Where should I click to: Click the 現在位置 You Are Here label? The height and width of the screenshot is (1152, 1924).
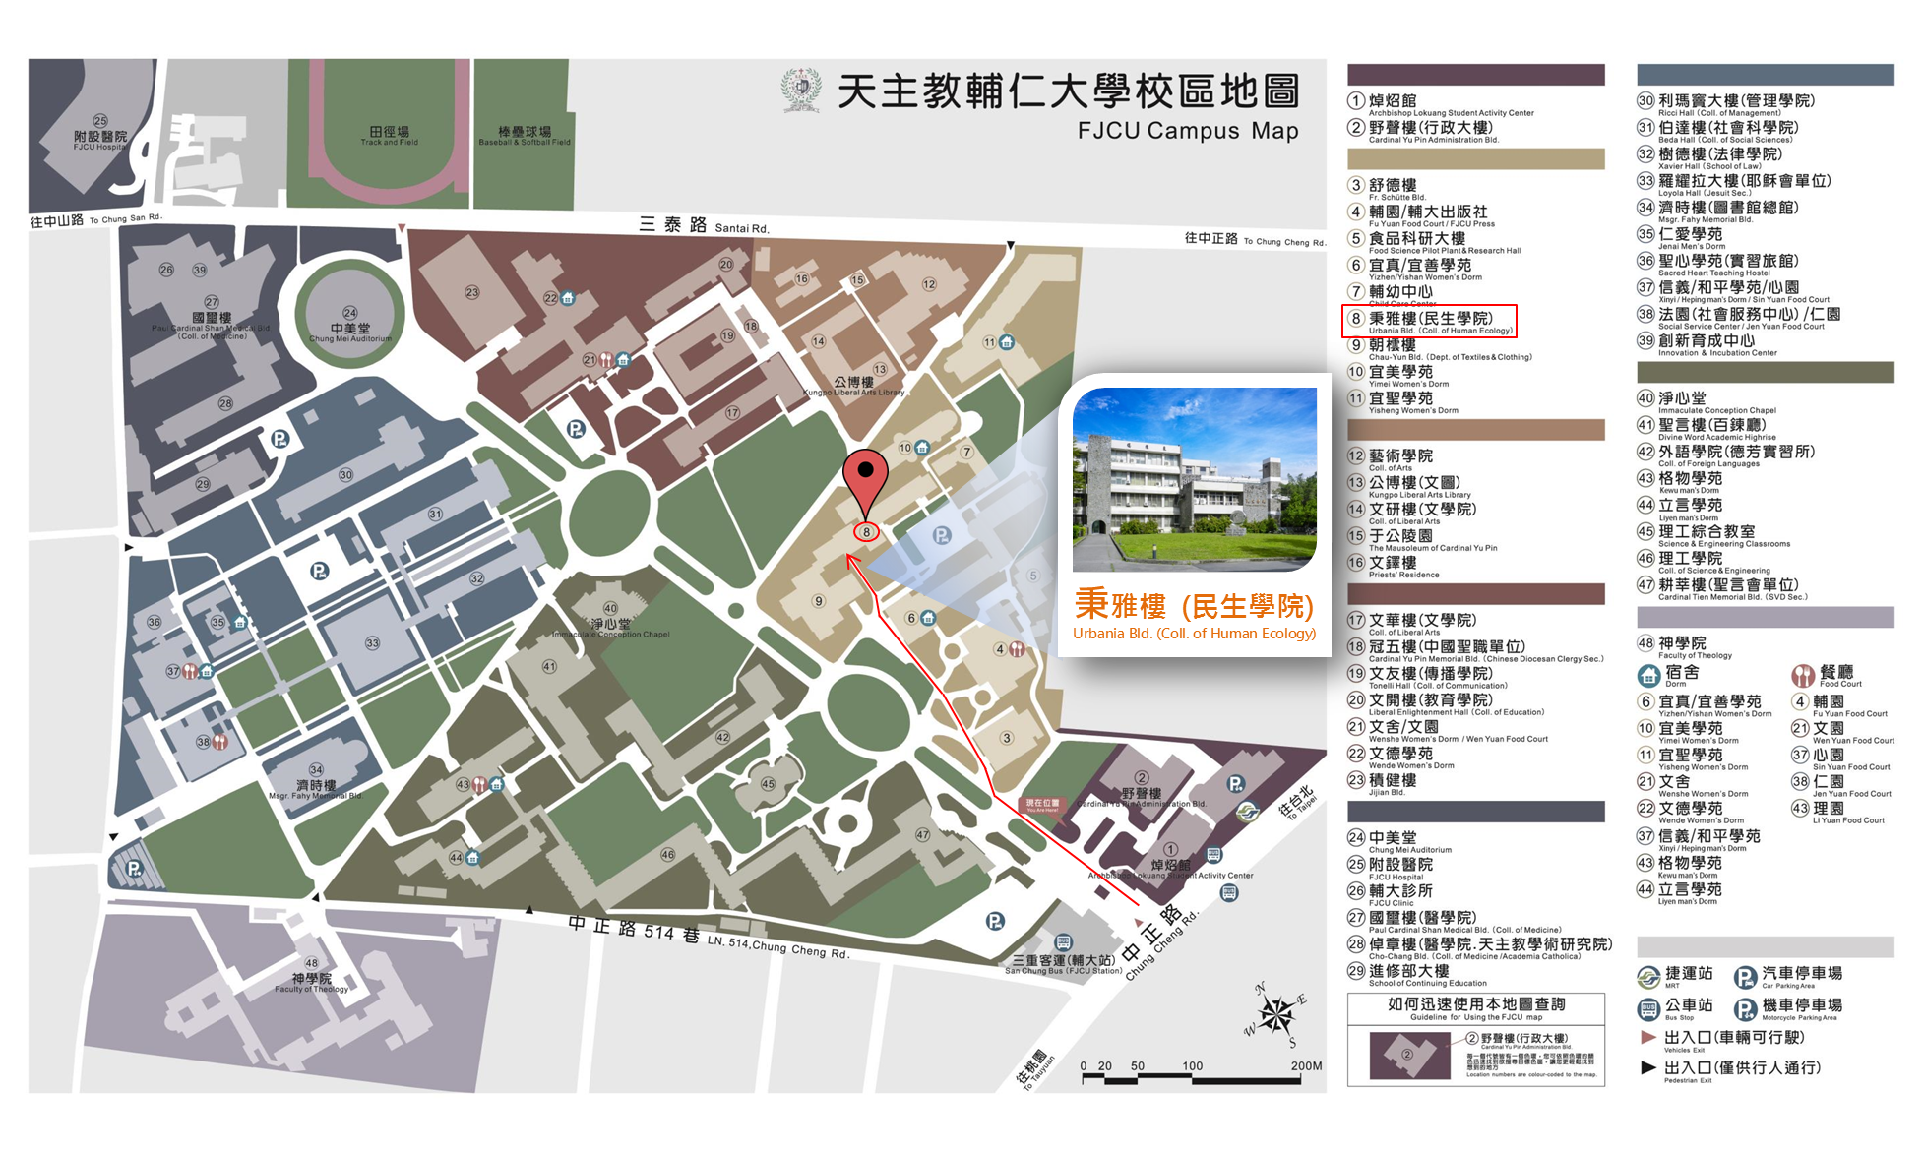click(1043, 805)
